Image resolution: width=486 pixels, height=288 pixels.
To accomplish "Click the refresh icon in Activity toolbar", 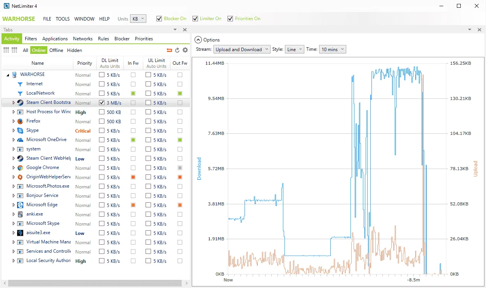I will [177, 50].
